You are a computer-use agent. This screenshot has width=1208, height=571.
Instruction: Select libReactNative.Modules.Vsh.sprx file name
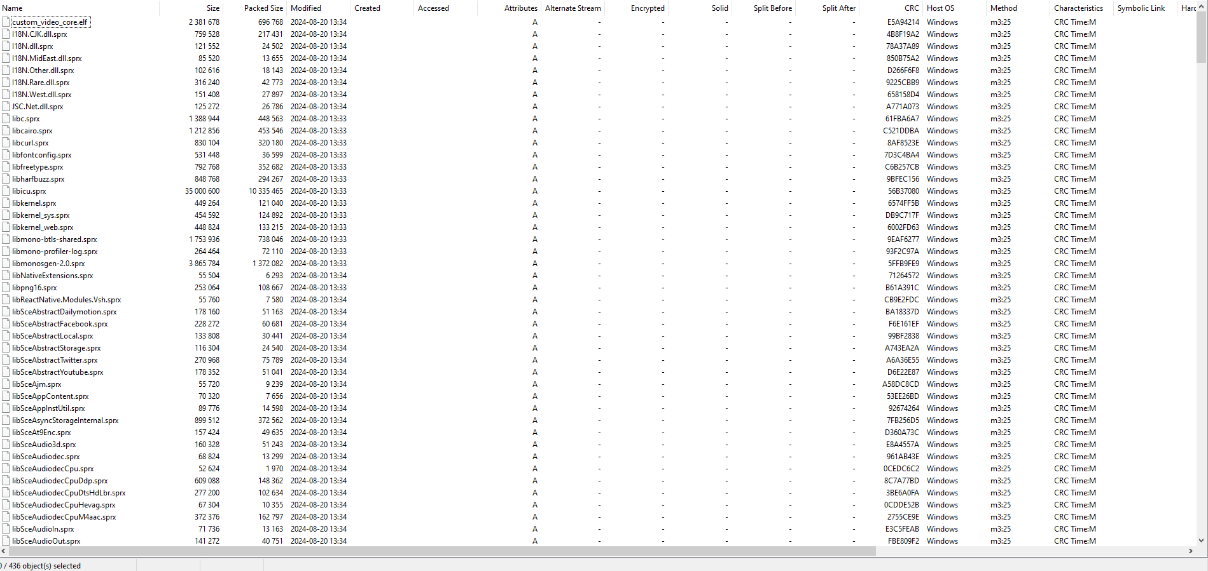tap(66, 300)
